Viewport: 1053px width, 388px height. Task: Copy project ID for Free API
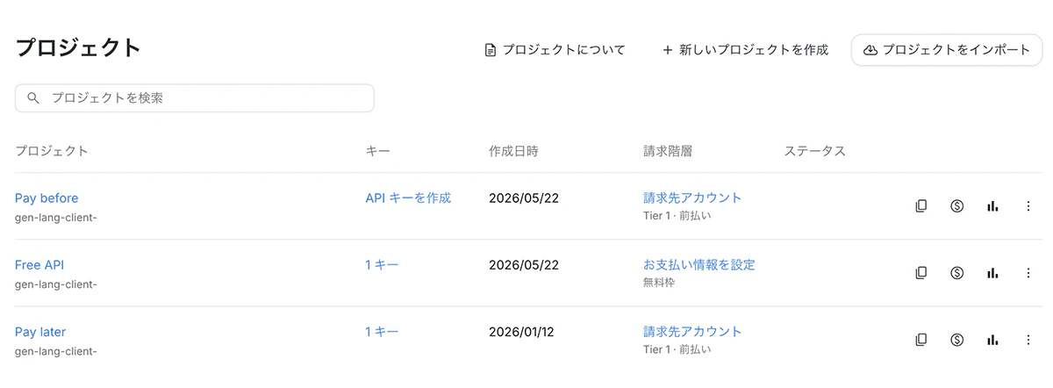(920, 273)
